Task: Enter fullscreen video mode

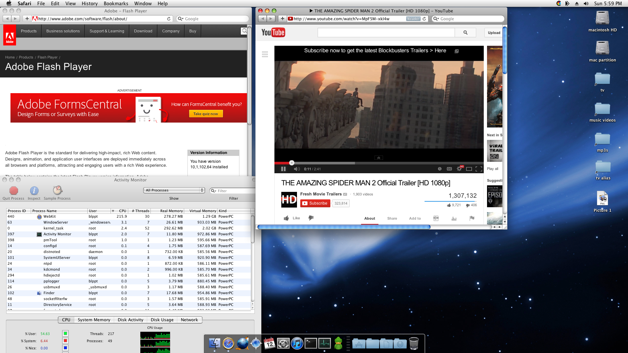Action: (479, 169)
